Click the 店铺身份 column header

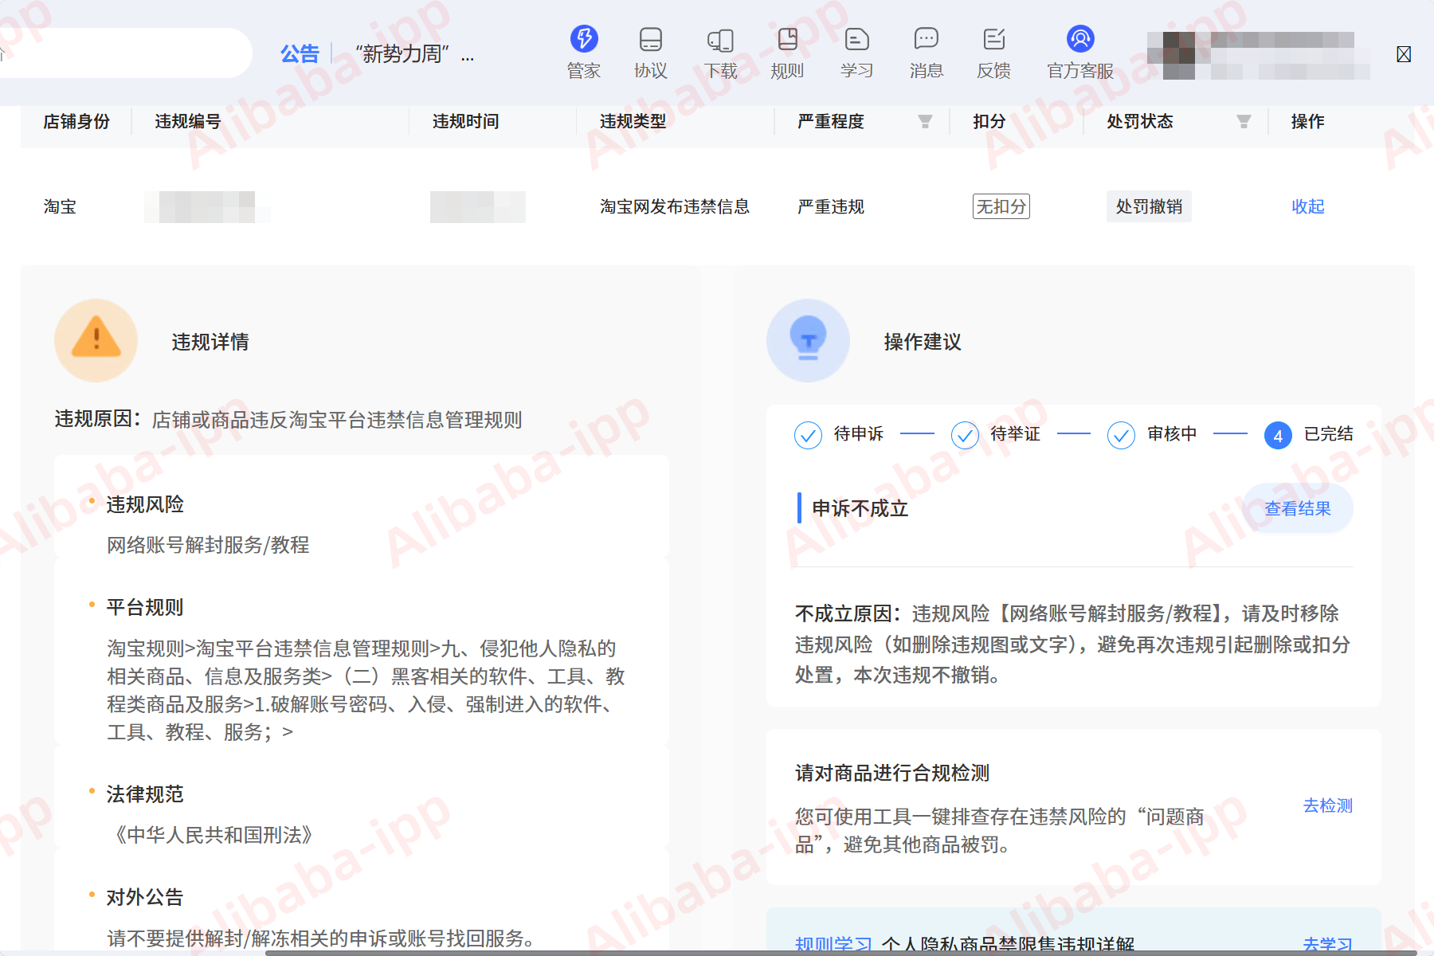click(x=76, y=121)
